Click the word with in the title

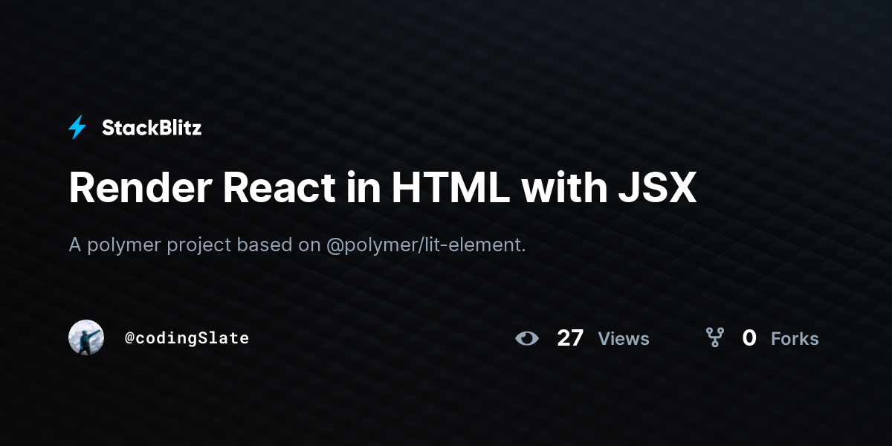[x=564, y=187]
